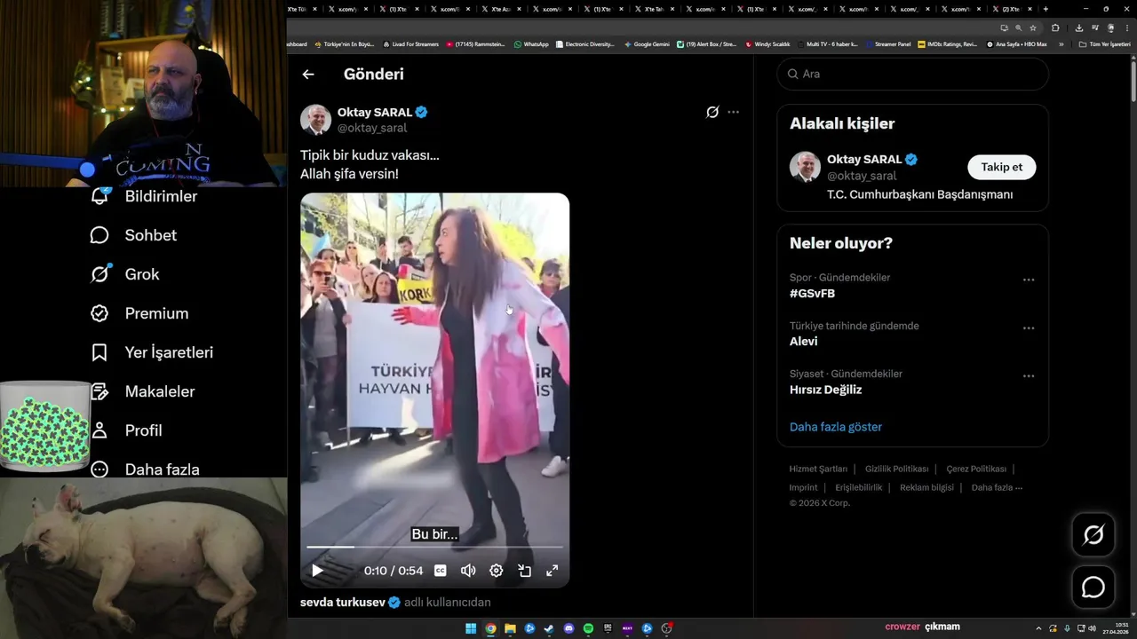Viewport: 1137px width, 639px height.
Task: Open Streamer Panel bookmark
Action: click(888, 43)
